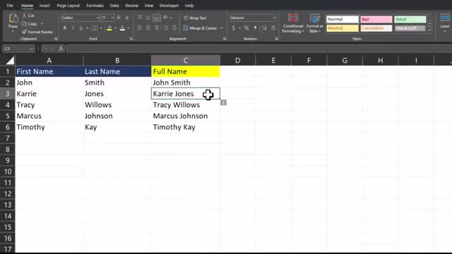Open the File menu
Viewport: 452px width, 254px height.
10,6
